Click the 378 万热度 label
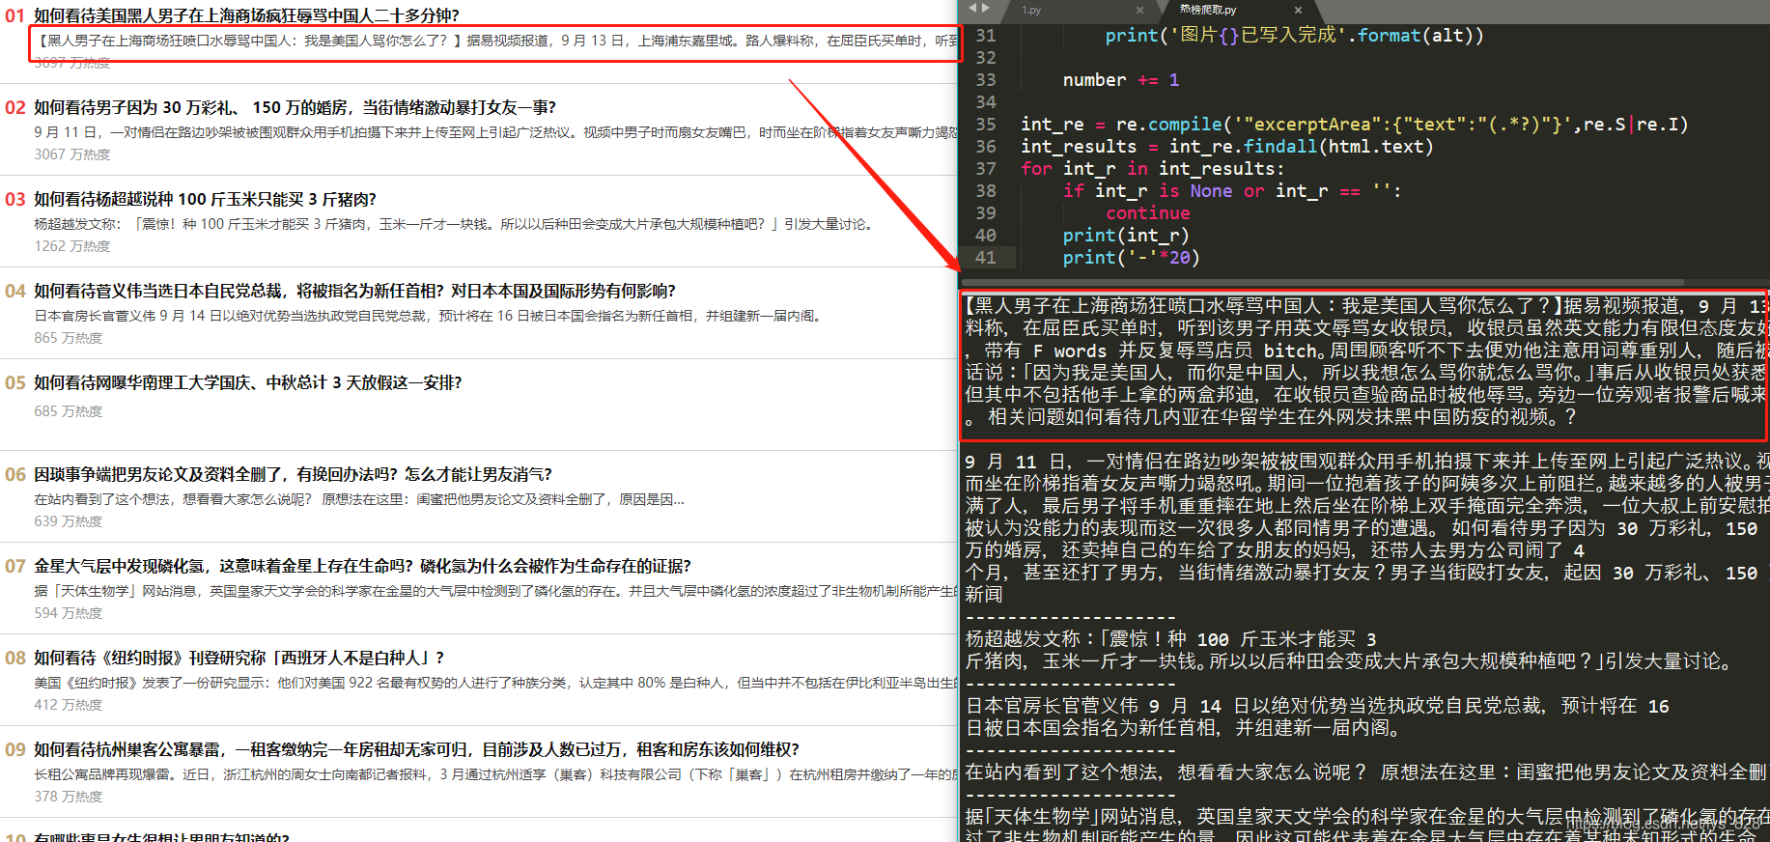 click(68, 797)
